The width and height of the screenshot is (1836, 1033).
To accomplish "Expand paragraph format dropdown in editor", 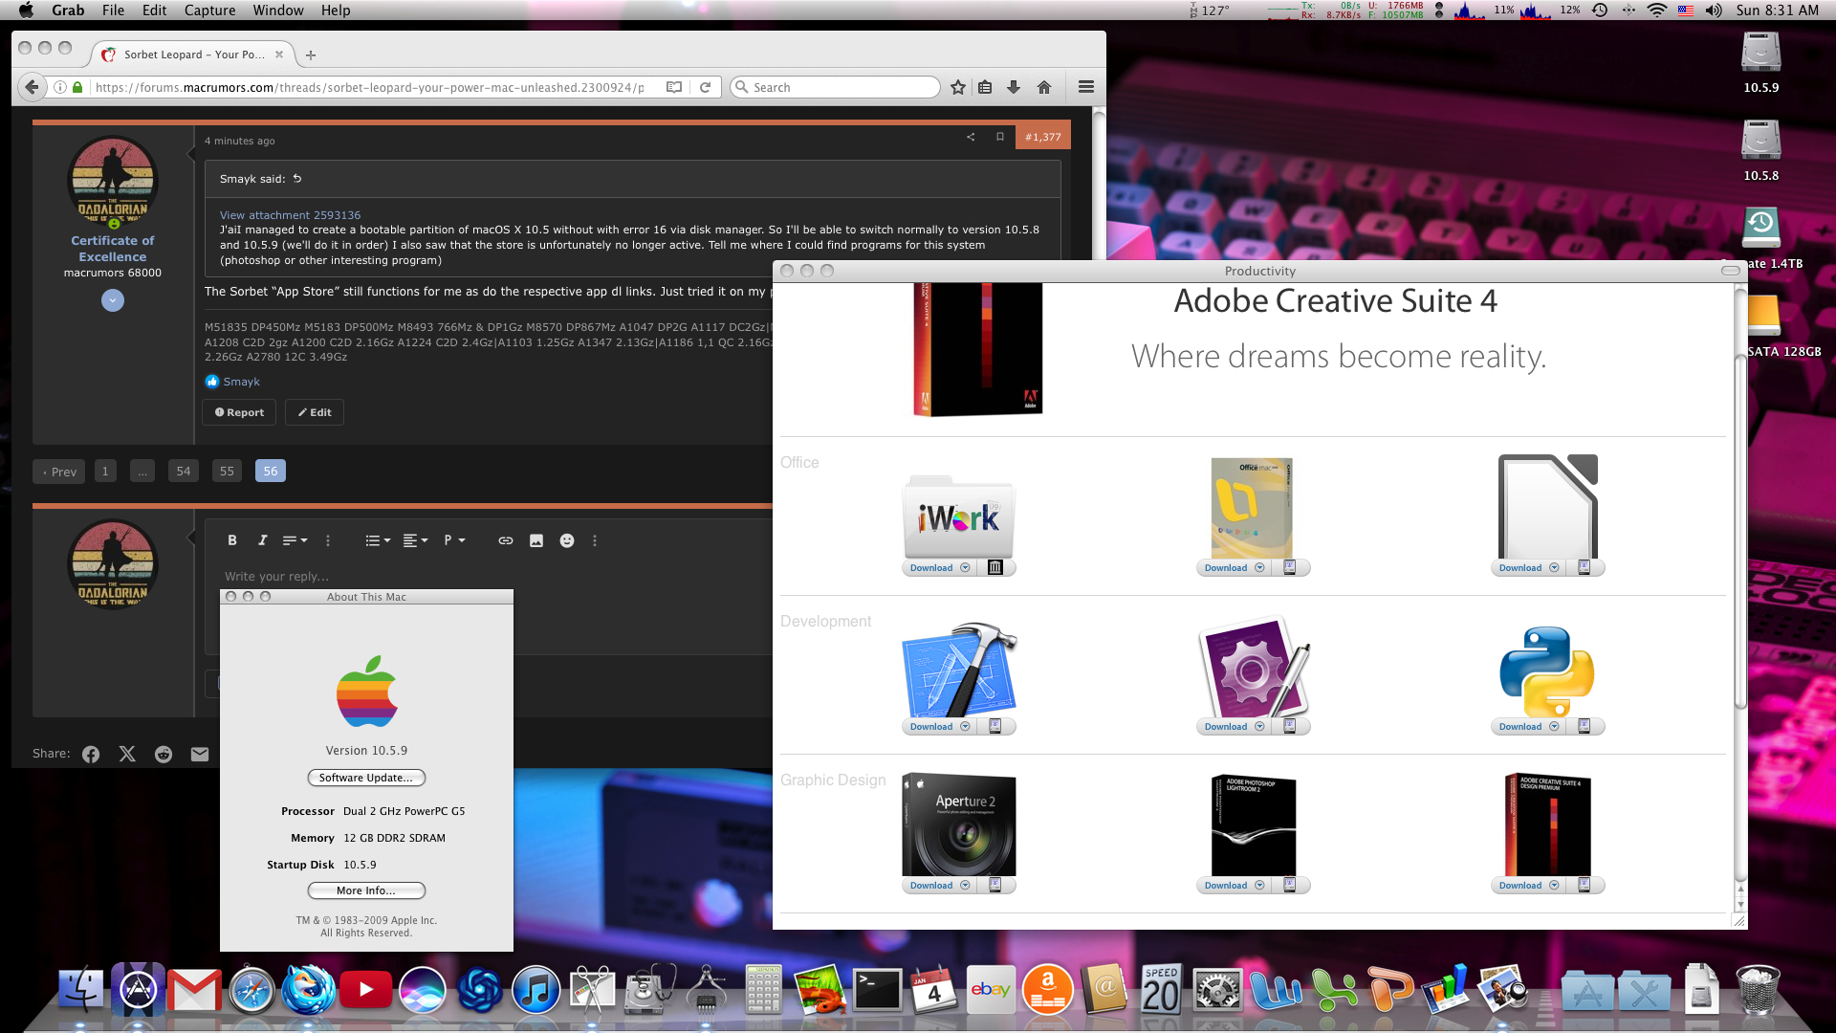I will (454, 540).
